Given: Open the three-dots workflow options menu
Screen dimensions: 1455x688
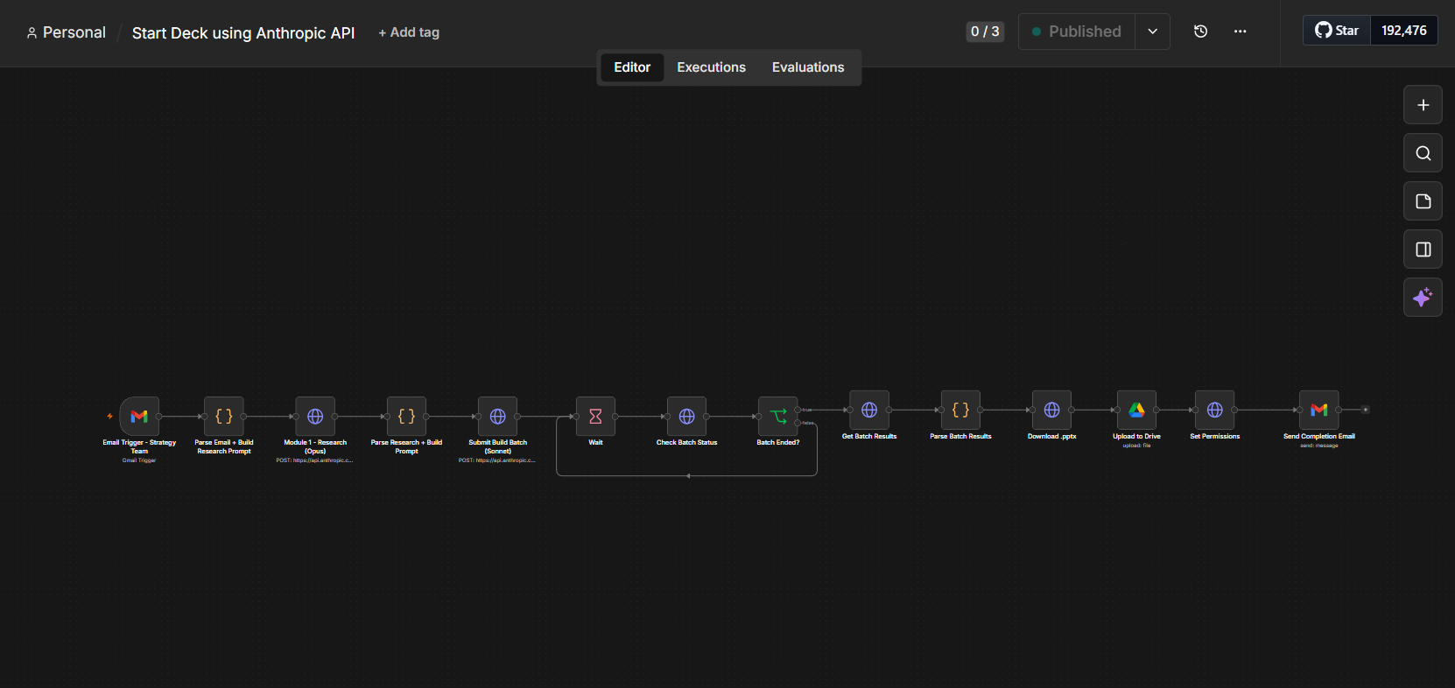Looking at the screenshot, I should (x=1241, y=32).
